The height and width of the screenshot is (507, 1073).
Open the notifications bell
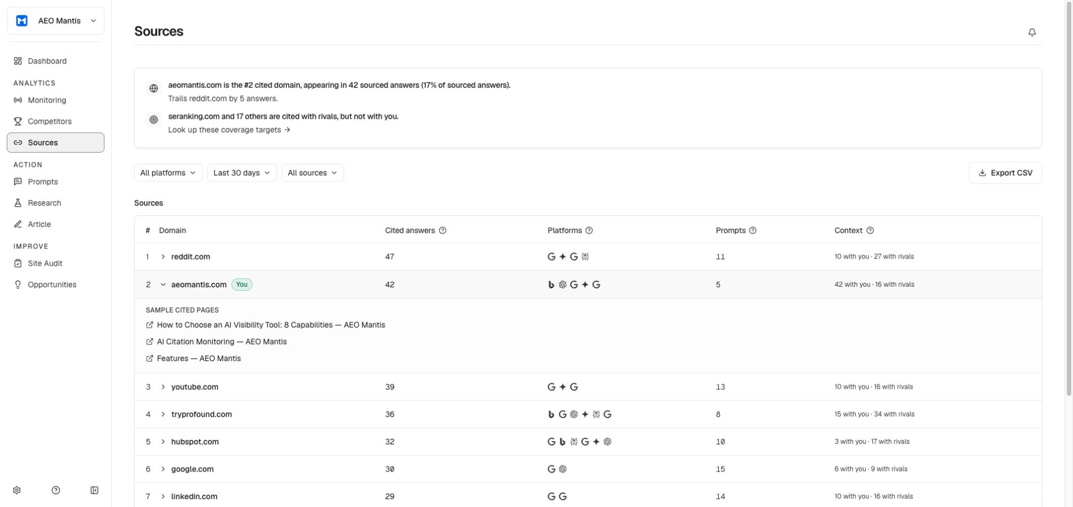point(1032,32)
